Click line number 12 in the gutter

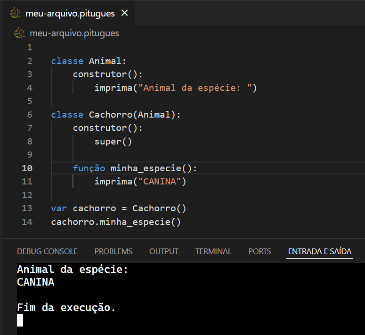point(27,195)
